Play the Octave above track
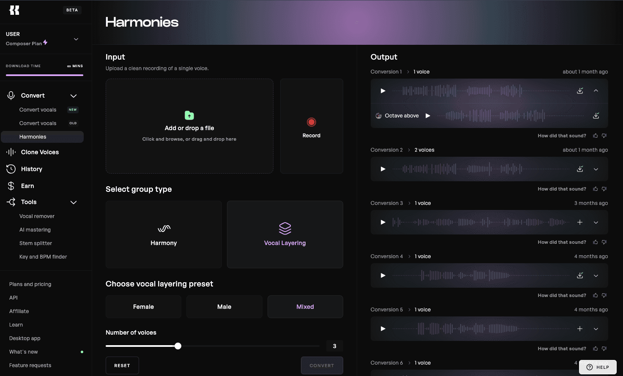The width and height of the screenshot is (623, 376). click(428, 116)
